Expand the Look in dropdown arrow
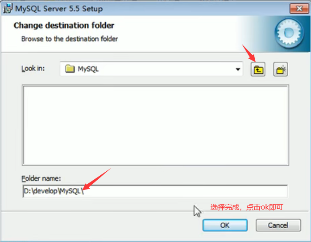The image size is (311, 242). [238, 69]
